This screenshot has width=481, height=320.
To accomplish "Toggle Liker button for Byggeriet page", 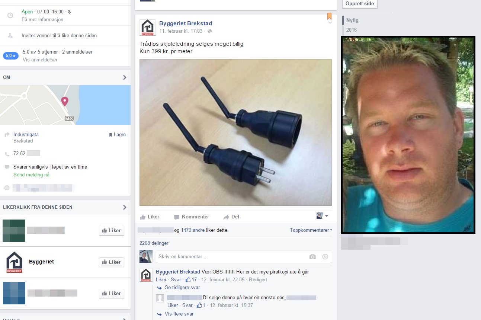I will click(x=112, y=262).
